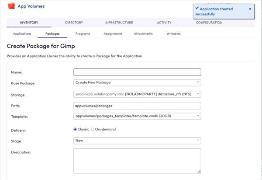Click the Storage: field label
This screenshot has width=262, height=180.
coord(18,95)
